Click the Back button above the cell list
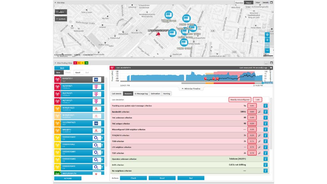 click(x=62, y=68)
